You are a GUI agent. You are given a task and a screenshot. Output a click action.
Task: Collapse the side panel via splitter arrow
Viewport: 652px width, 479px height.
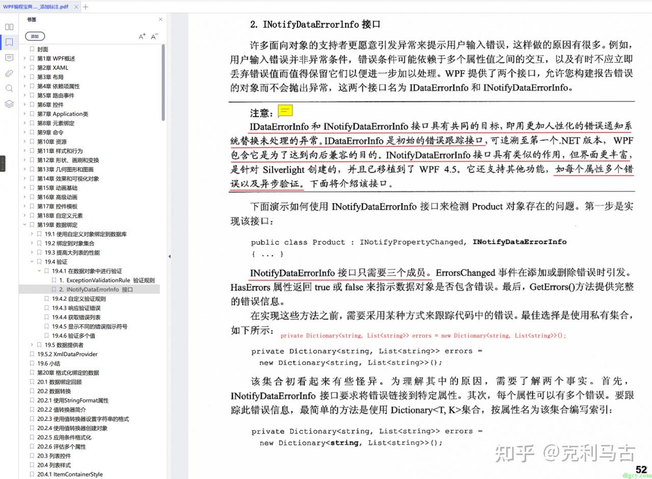pyautogui.click(x=169, y=257)
